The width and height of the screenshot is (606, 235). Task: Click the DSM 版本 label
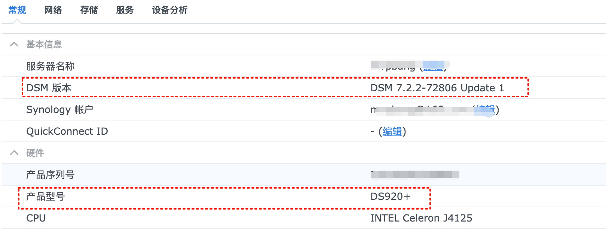[x=49, y=88]
